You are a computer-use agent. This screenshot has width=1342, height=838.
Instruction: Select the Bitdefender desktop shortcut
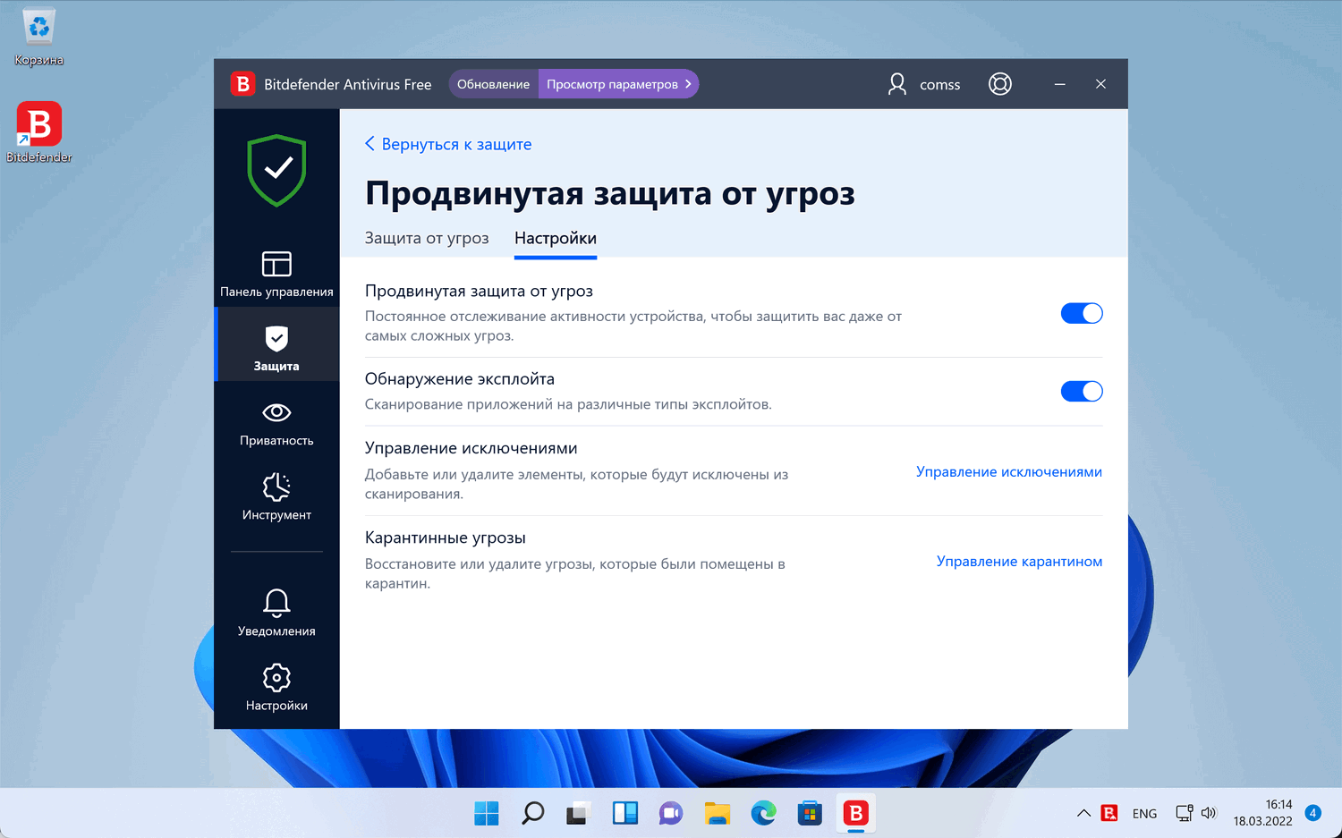[38, 132]
